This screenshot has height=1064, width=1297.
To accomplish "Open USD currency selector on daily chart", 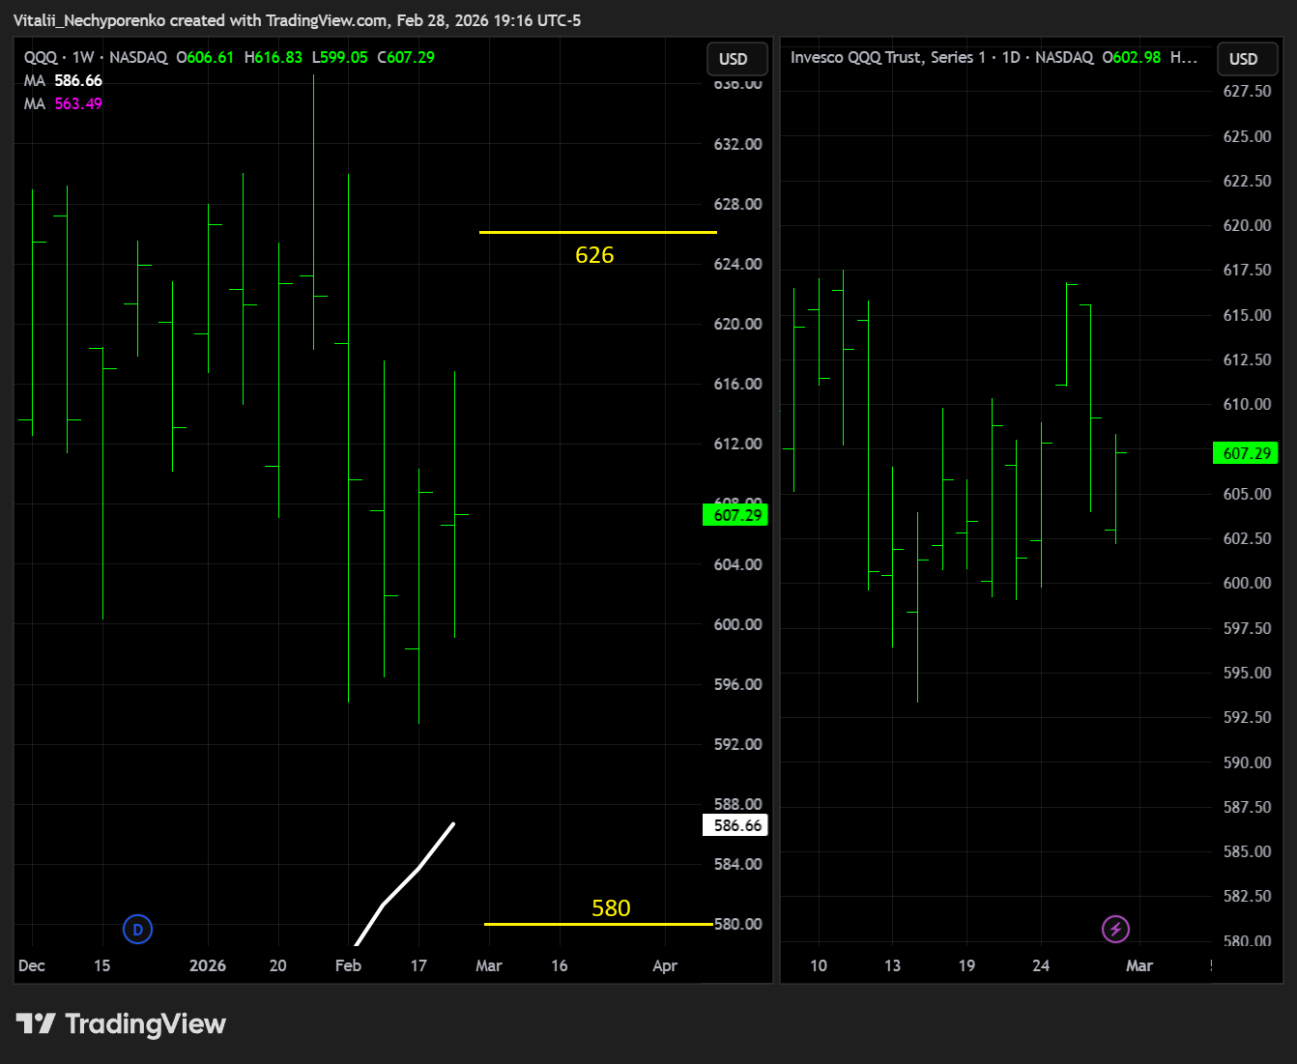I will pos(1247,59).
